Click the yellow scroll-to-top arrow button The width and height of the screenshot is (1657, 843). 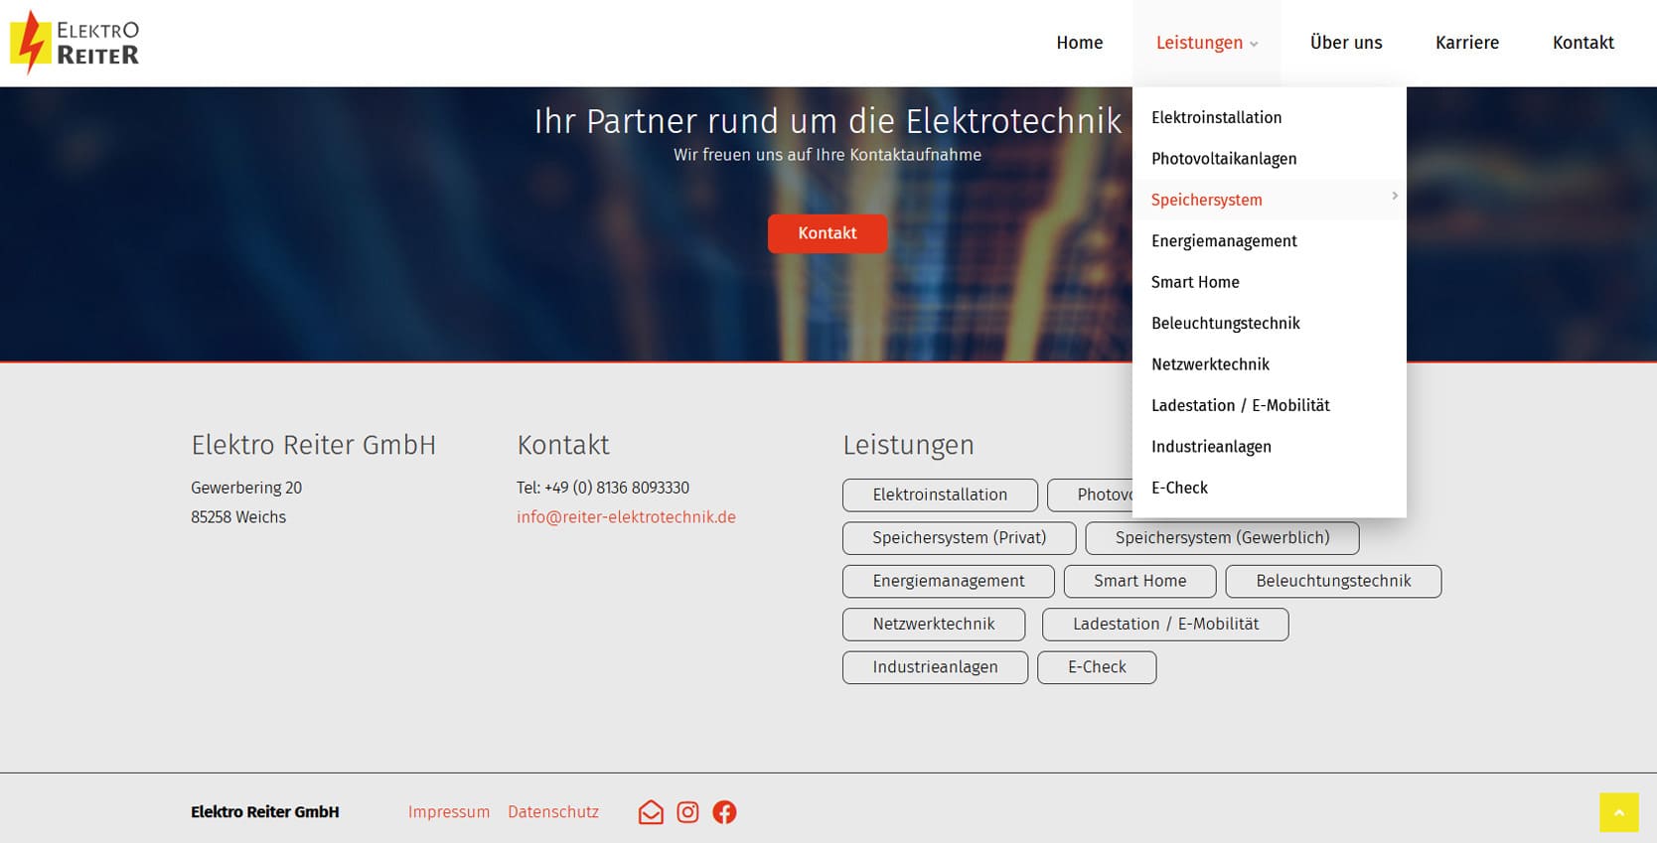click(x=1618, y=812)
